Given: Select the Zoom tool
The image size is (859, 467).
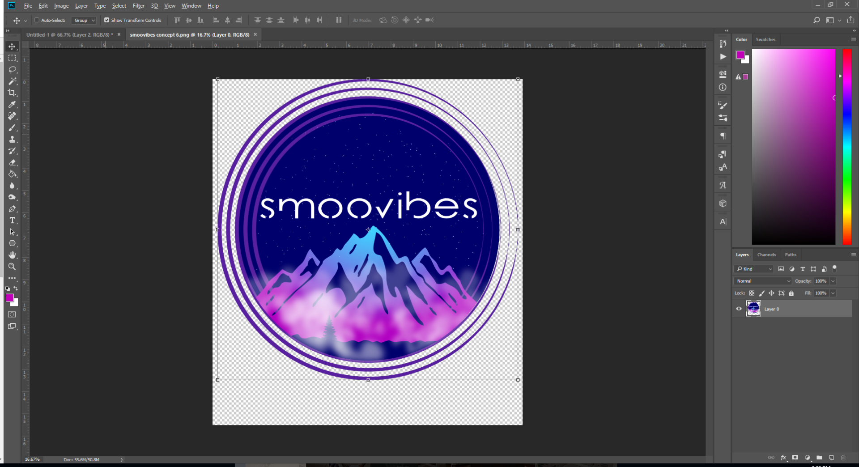Looking at the screenshot, I should coord(12,267).
